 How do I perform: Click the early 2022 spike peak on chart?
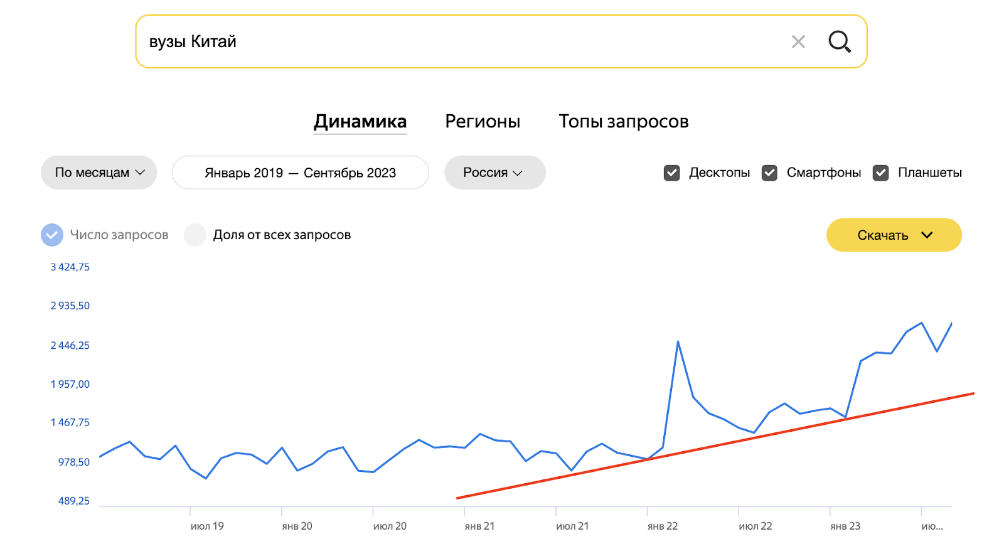pos(678,342)
